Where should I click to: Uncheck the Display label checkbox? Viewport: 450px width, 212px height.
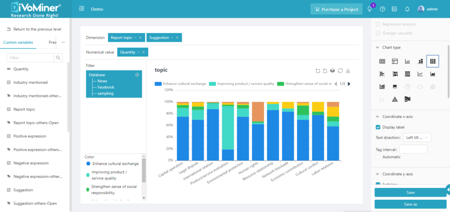[x=378, y=127]
